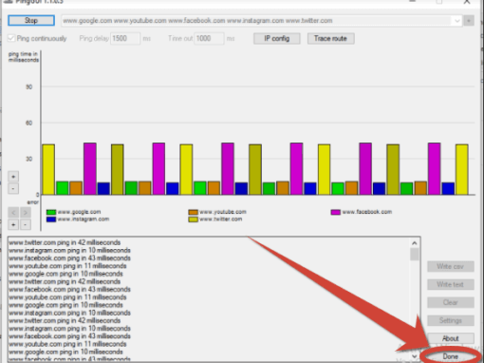The width and height of the screenshot is (484, 363).
Task: Click the orange www.youtube.com legend swatch
Action: [194, 212]
